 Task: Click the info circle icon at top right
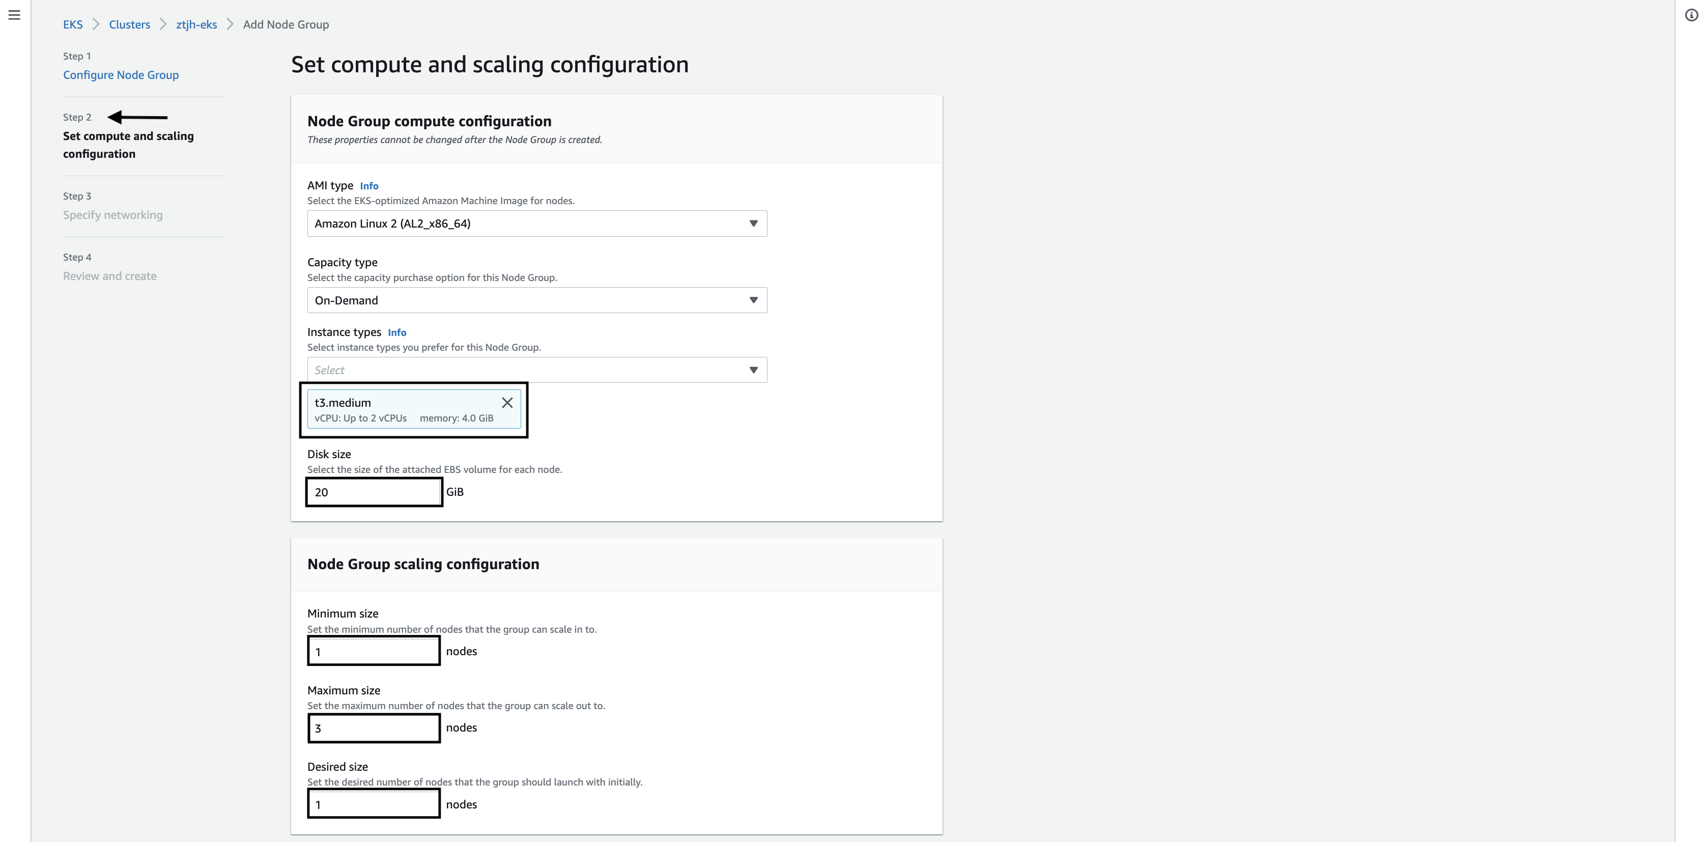tap(1691, 15)
